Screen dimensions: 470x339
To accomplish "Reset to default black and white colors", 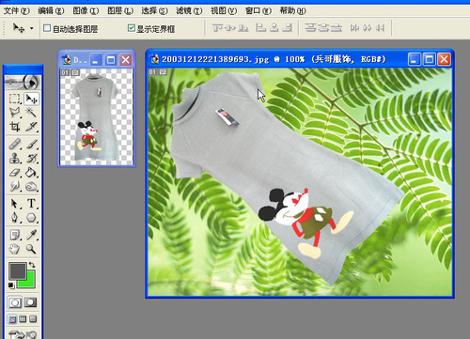I will [11, 285].
